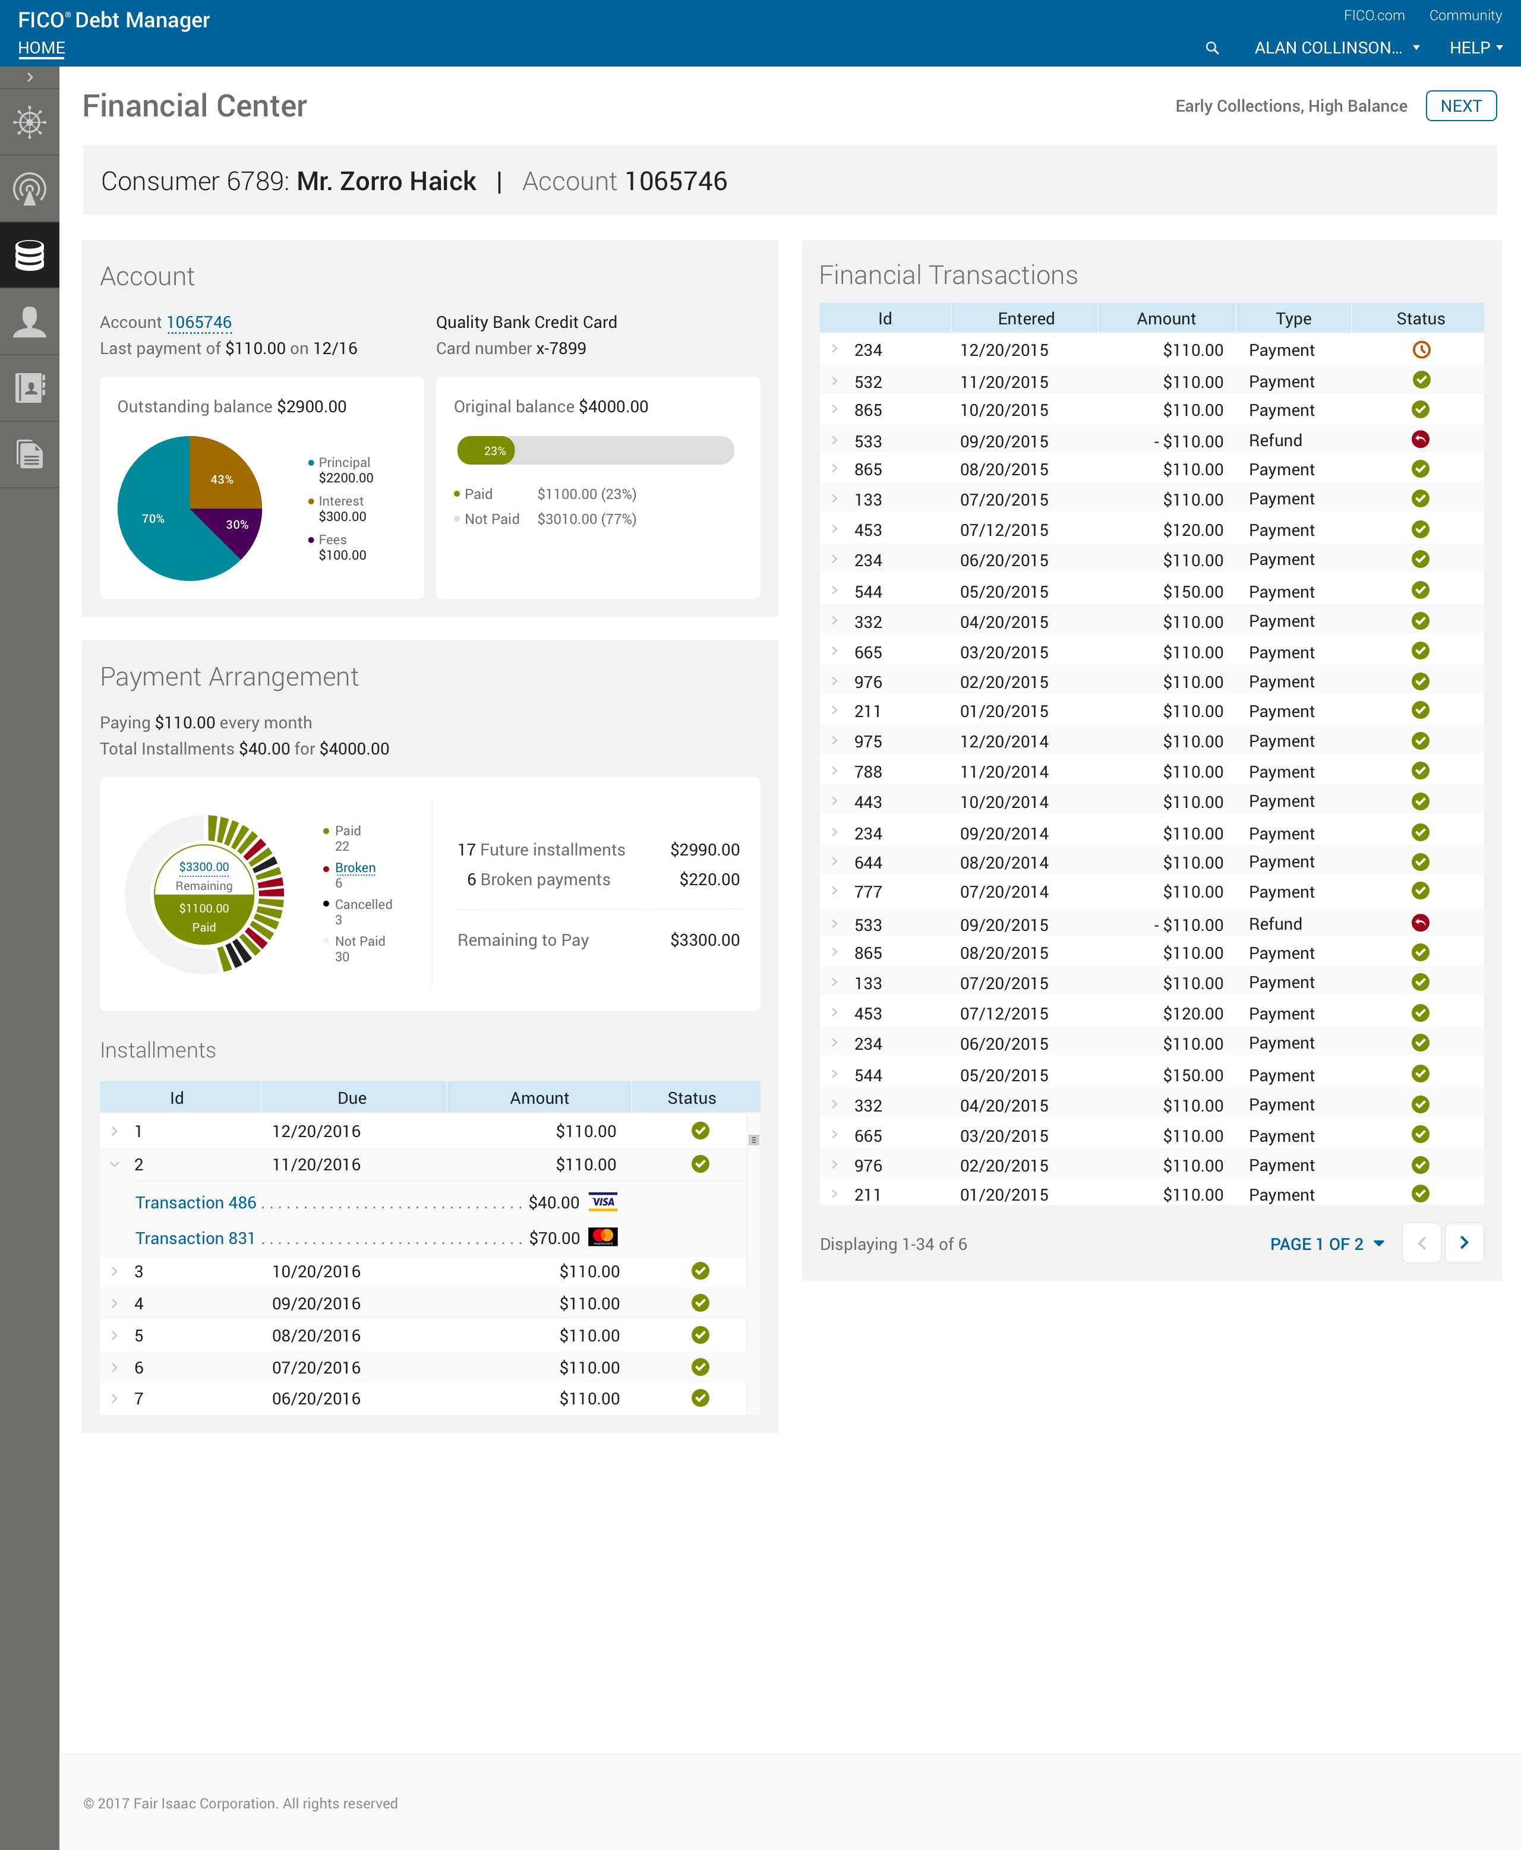Viewport: 1521px width, 1850px height.
Task: Go to next transactions page arrow
Action: coord(1463,1243)
